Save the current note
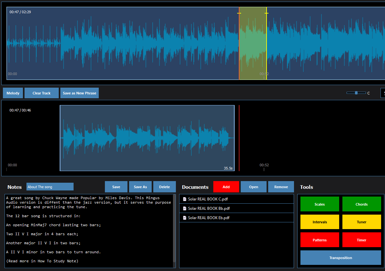Screen dimensions: 385x271 tap(116, 187)
